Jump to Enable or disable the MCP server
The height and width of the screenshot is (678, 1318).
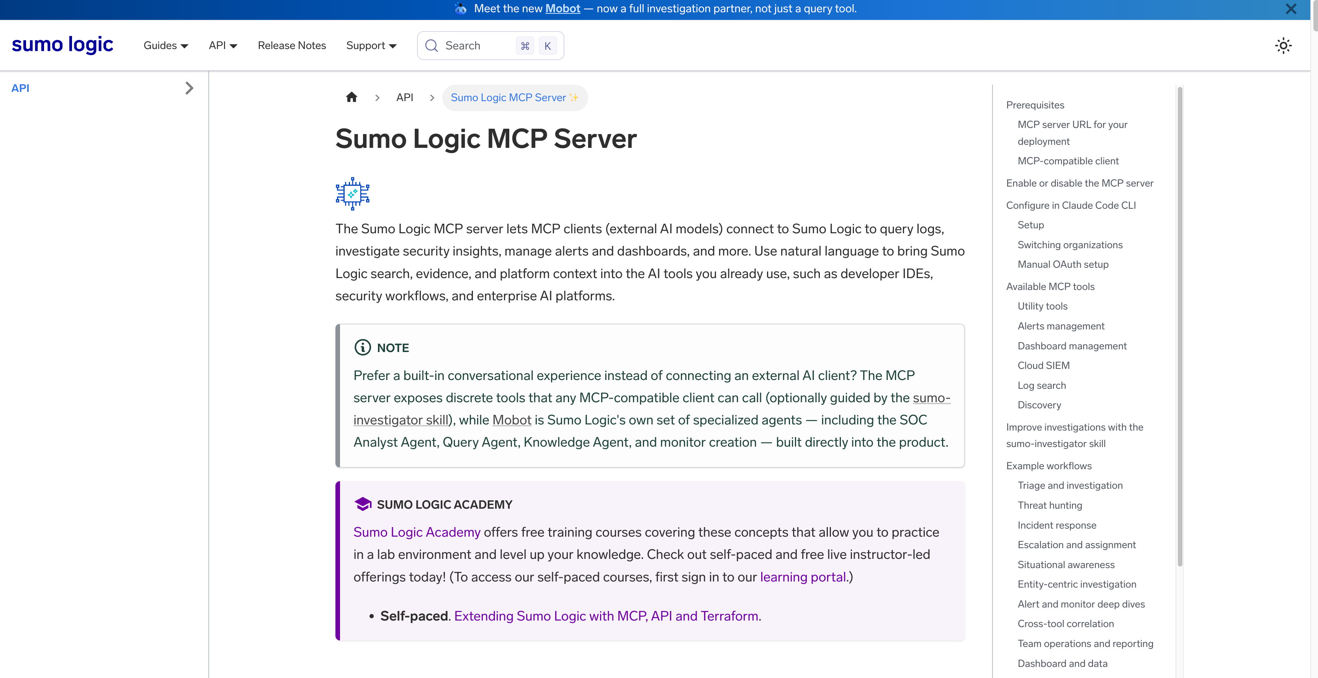pyautogui.click(x=1079, y=183)
